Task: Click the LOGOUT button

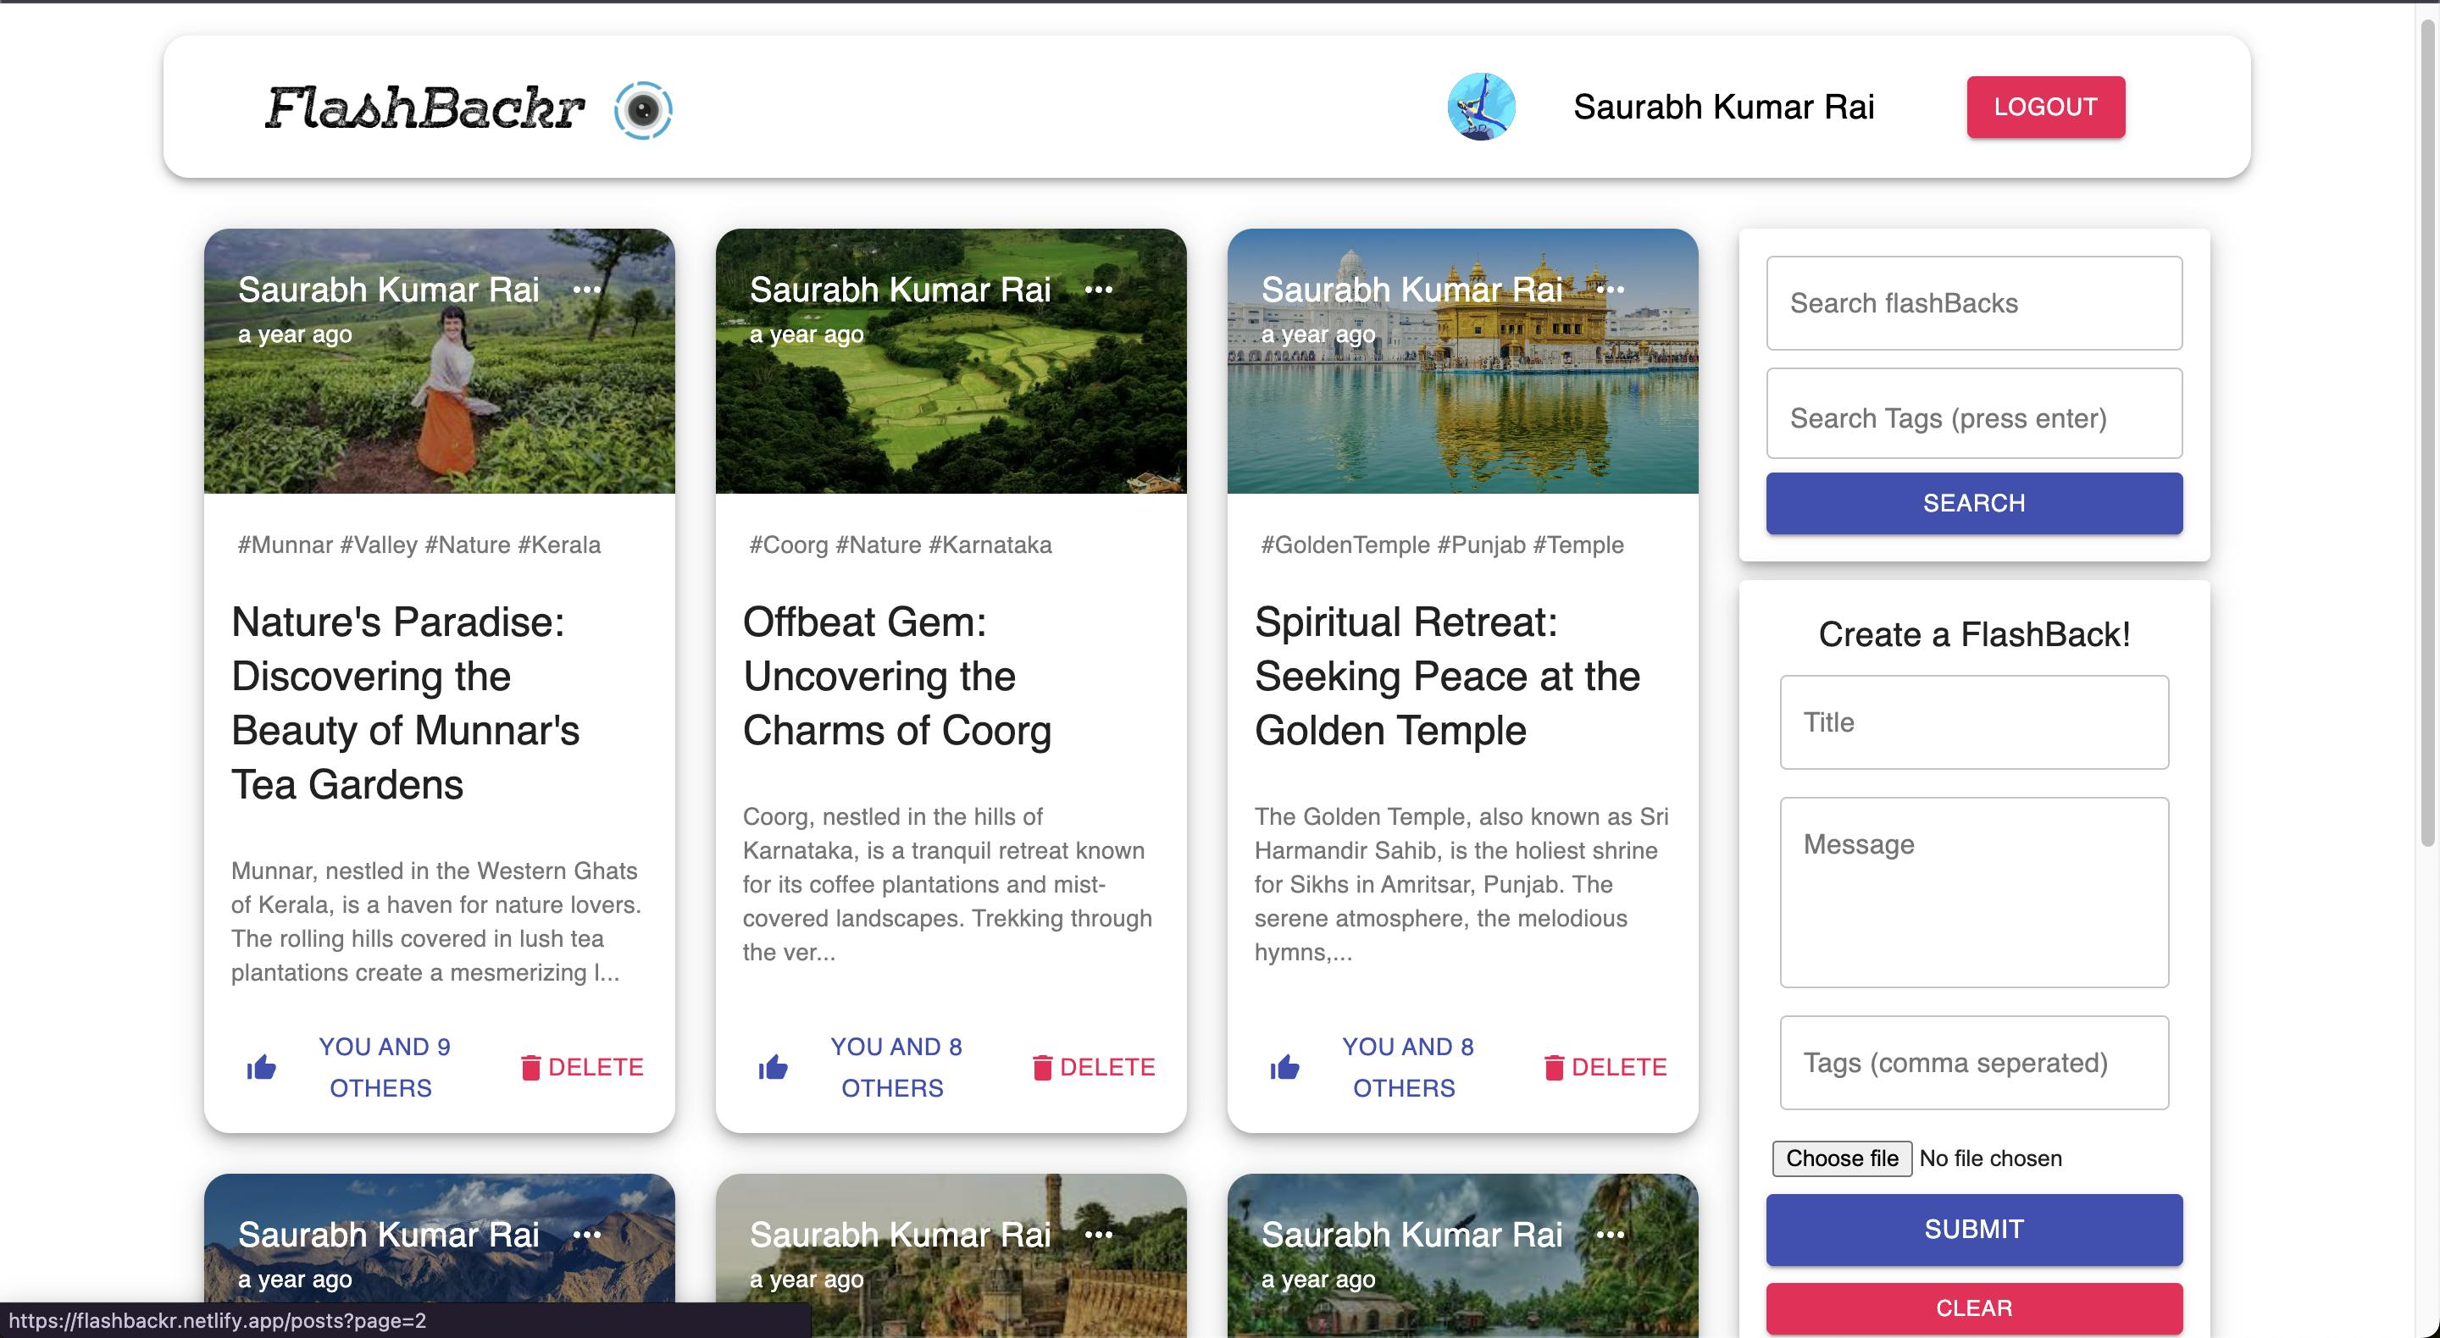Action: (x=2046, y=106)
